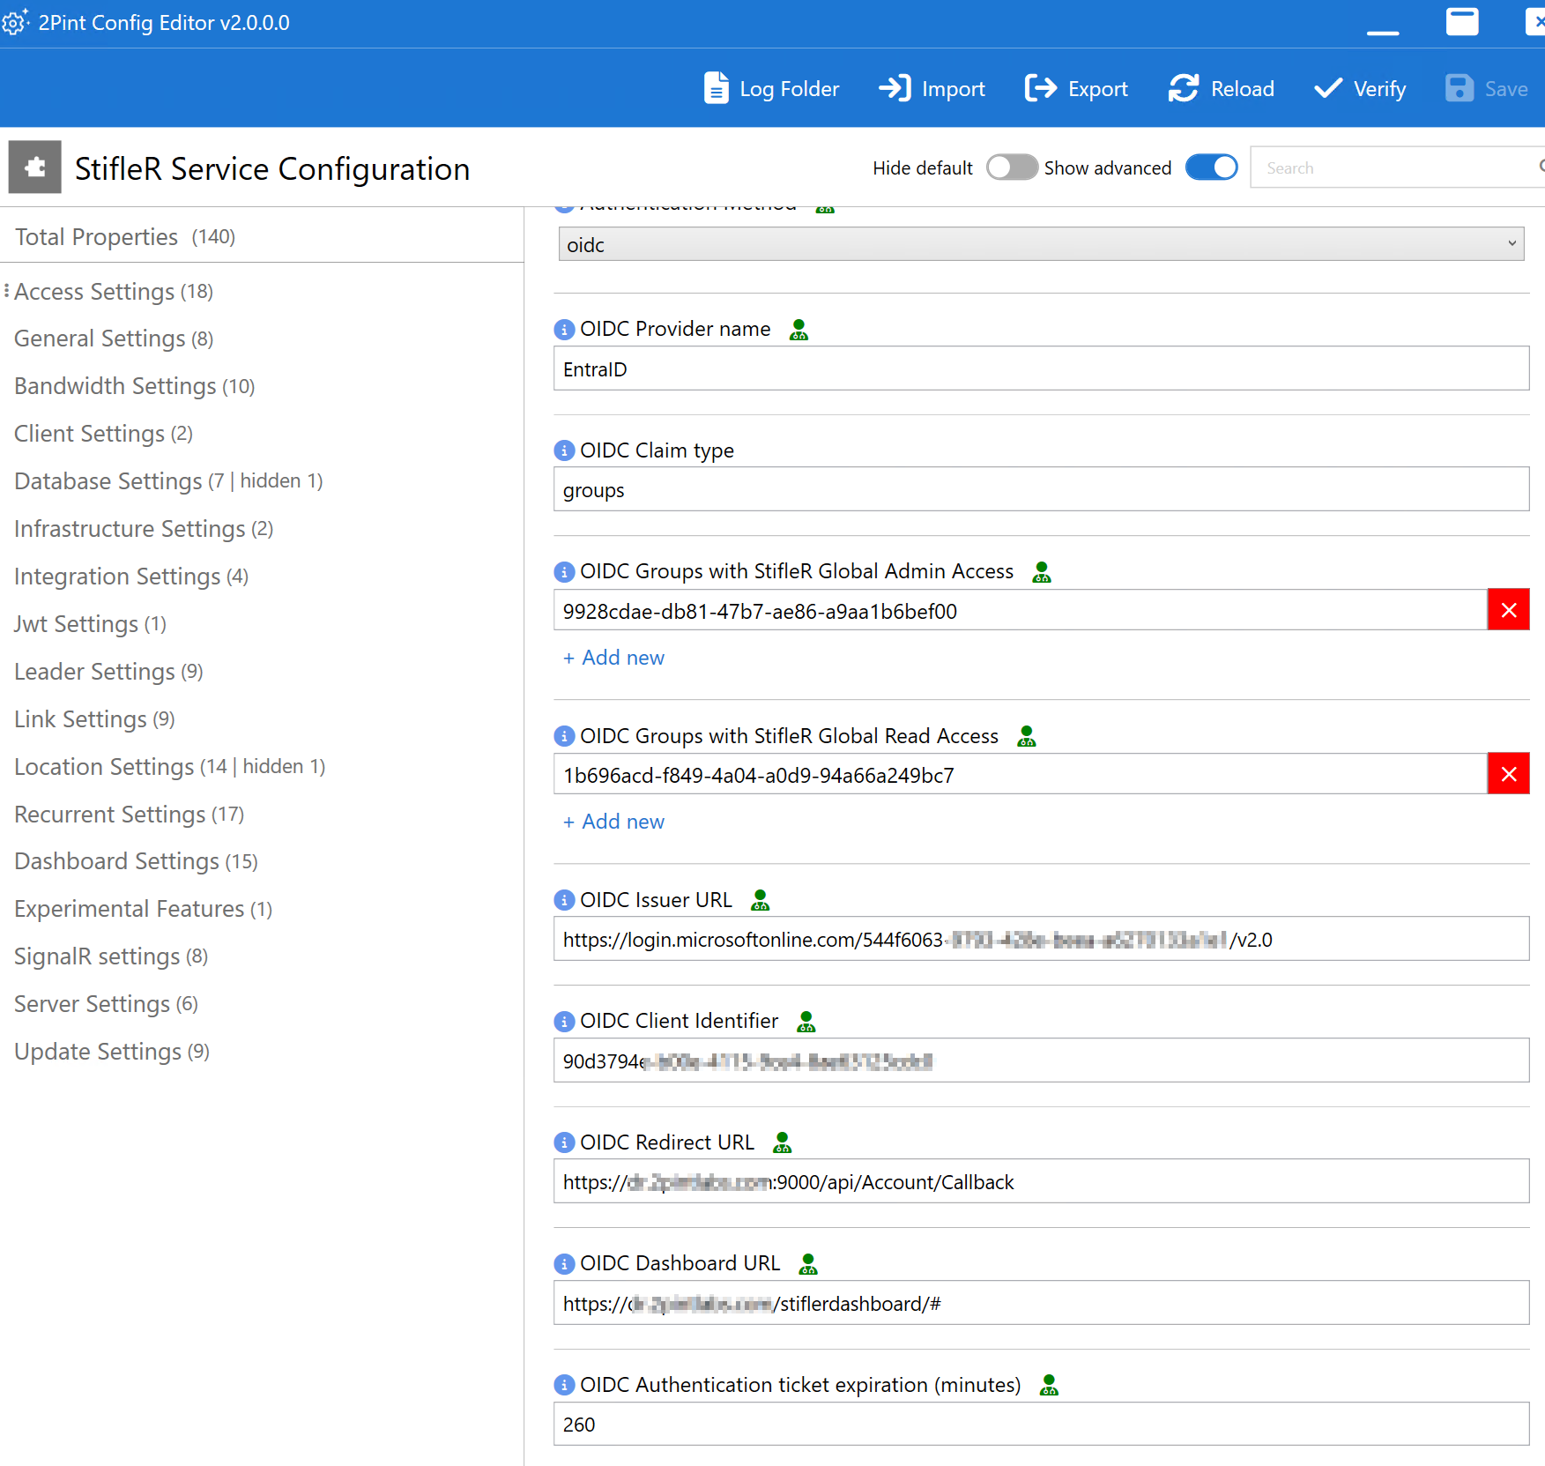Click the OIDC Claim type field
Viewport: 1545px width, 1466px height.
pos(1042,489)
